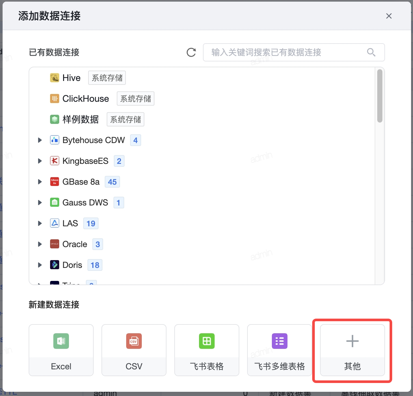Select the 样例数据 connection name
The height and width of the screenshot is (396, 413).
[81, 119]
